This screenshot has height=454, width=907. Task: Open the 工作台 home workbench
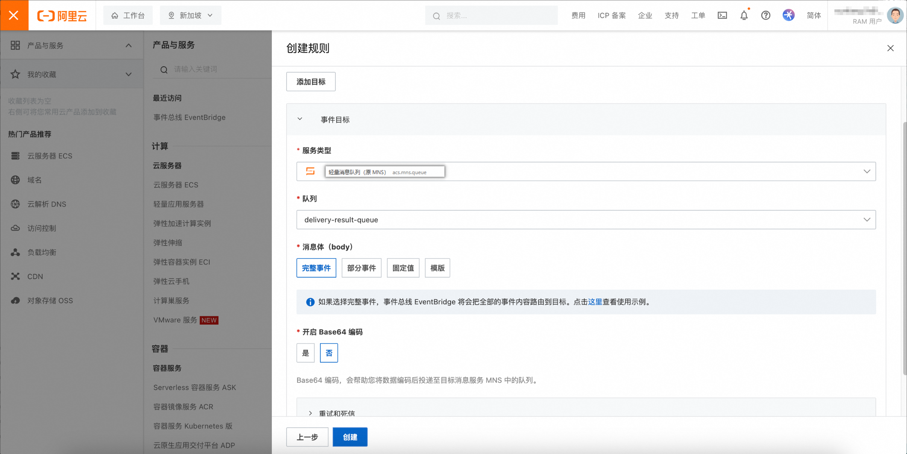pyautogui.click(x=128, y=15)
